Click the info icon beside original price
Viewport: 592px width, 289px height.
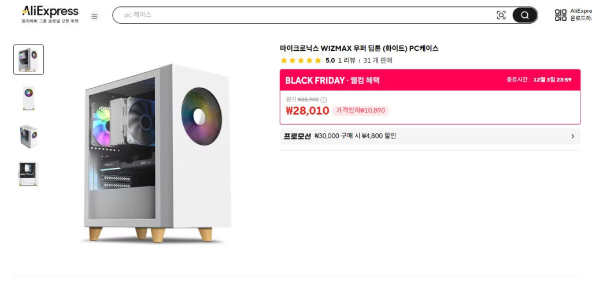pos(323,100)
